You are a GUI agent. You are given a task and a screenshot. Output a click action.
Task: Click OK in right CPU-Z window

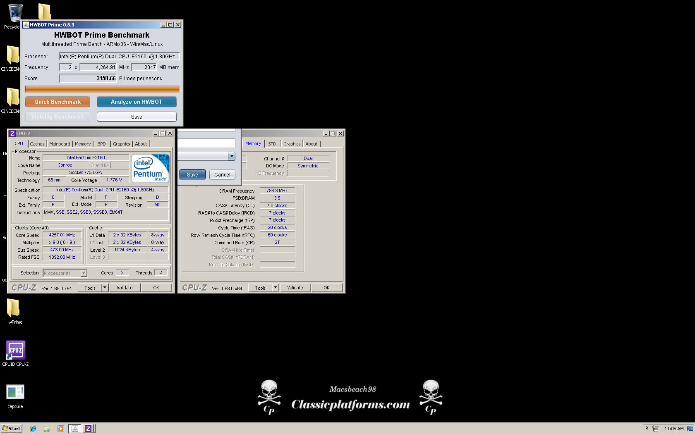326,288
